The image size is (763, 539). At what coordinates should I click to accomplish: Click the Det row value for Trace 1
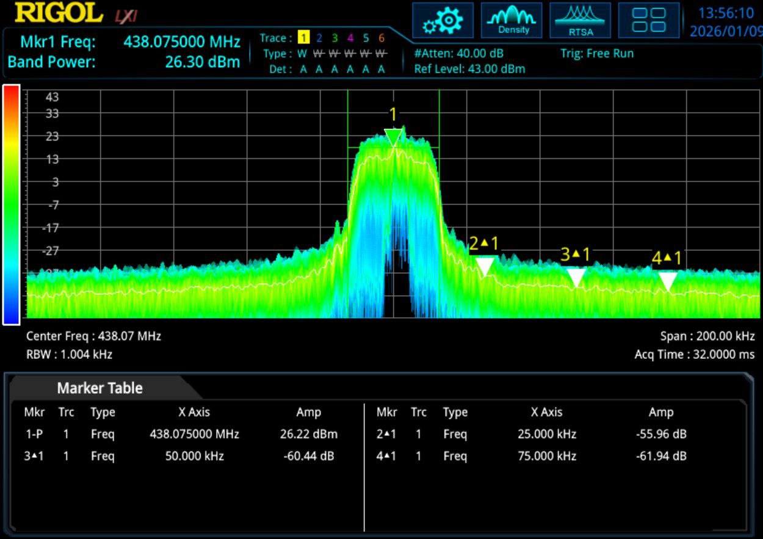point(303,70)
